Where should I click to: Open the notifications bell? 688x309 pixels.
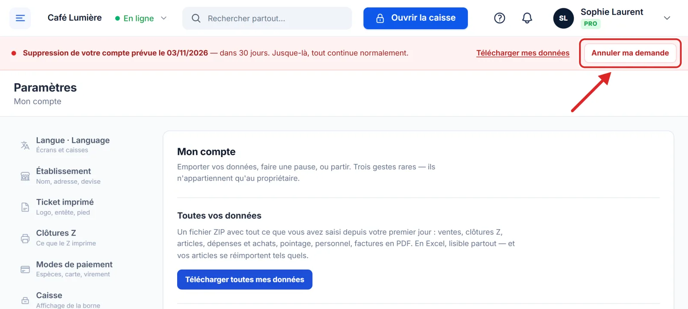coord(527,18)
